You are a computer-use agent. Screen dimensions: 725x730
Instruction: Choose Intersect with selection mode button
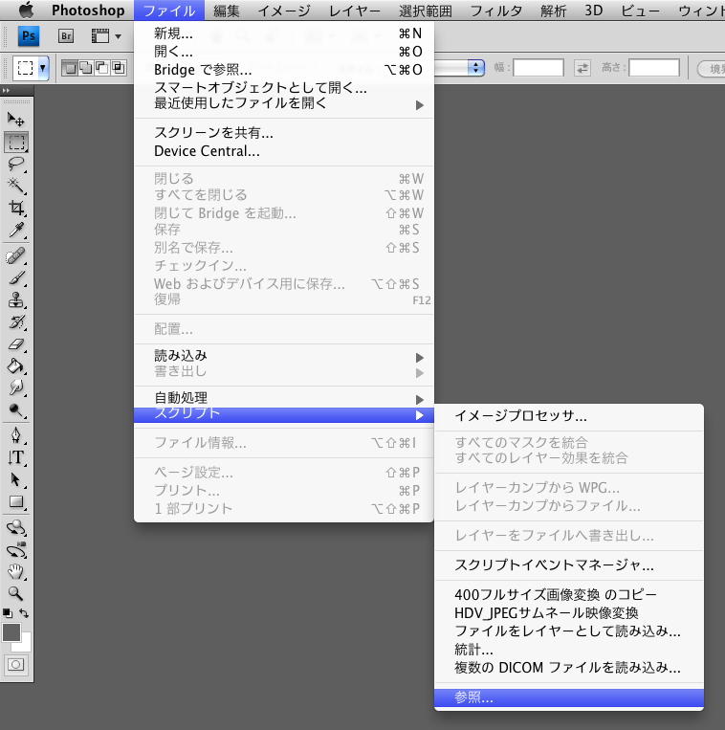(119, 68)
